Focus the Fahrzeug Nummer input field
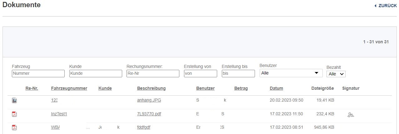399x134 pixels. pos(38,74)
